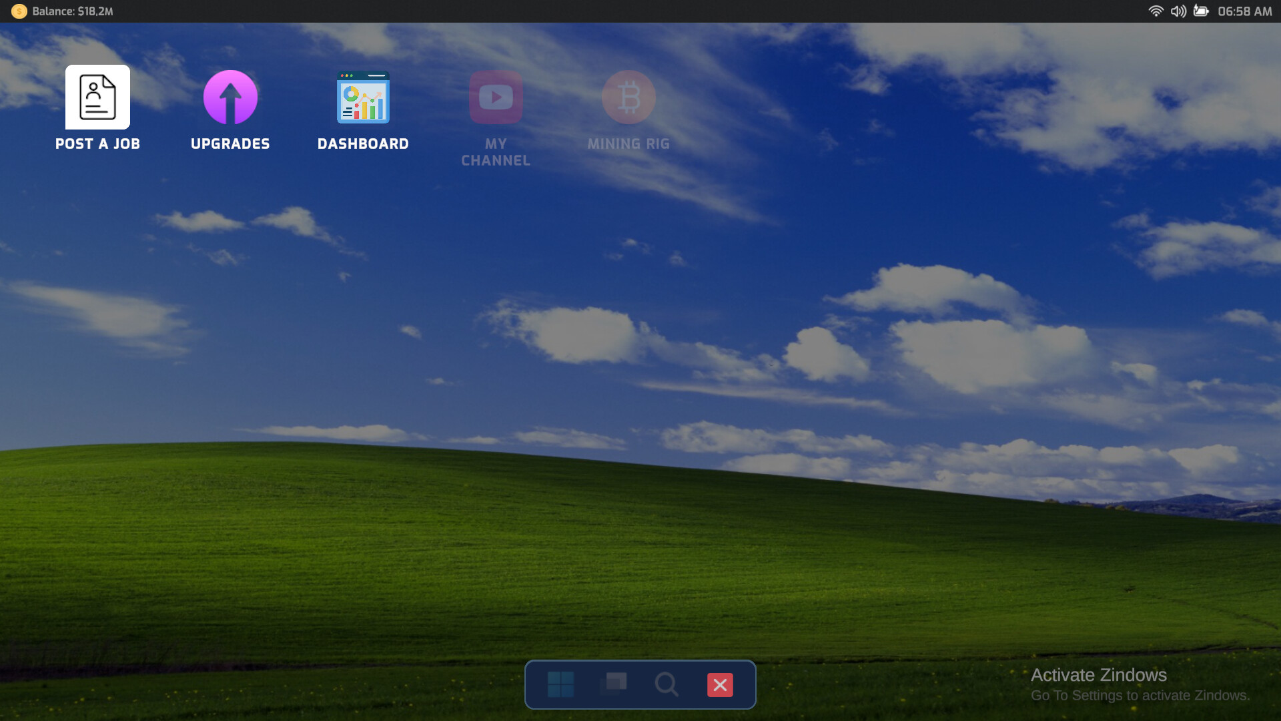
Task: Select the Upgrades purple arrow icon
Action: pyautogui.click(x=230, y=97)
